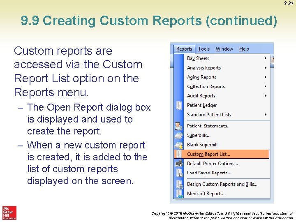Click the Load Saved Reports icon
This screenshot has width=296, height=222.
pos(179,173)
